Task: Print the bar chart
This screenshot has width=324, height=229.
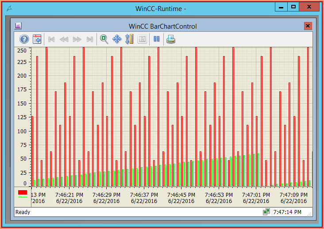Action: [x=171, y=39]
